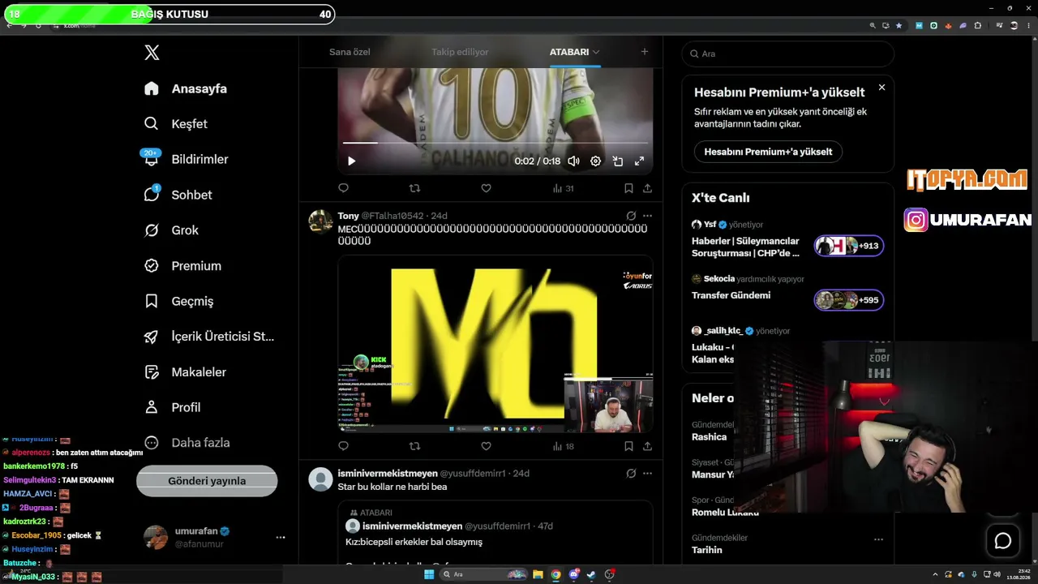Open more options for Tarihin trend

click(x=878, y=539)
